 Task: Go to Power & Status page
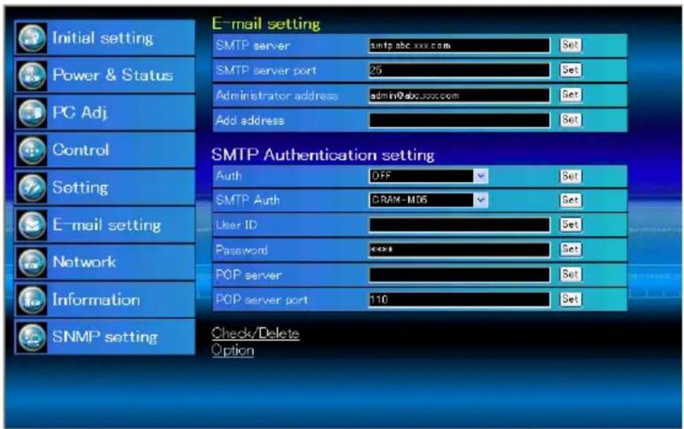(104, 75)
